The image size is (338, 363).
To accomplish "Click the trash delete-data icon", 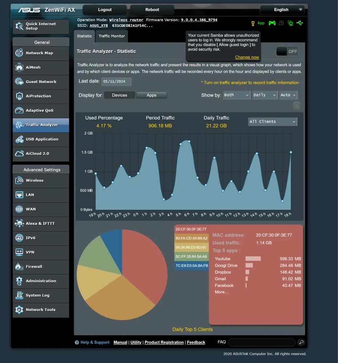I will [x=296, y=105].
